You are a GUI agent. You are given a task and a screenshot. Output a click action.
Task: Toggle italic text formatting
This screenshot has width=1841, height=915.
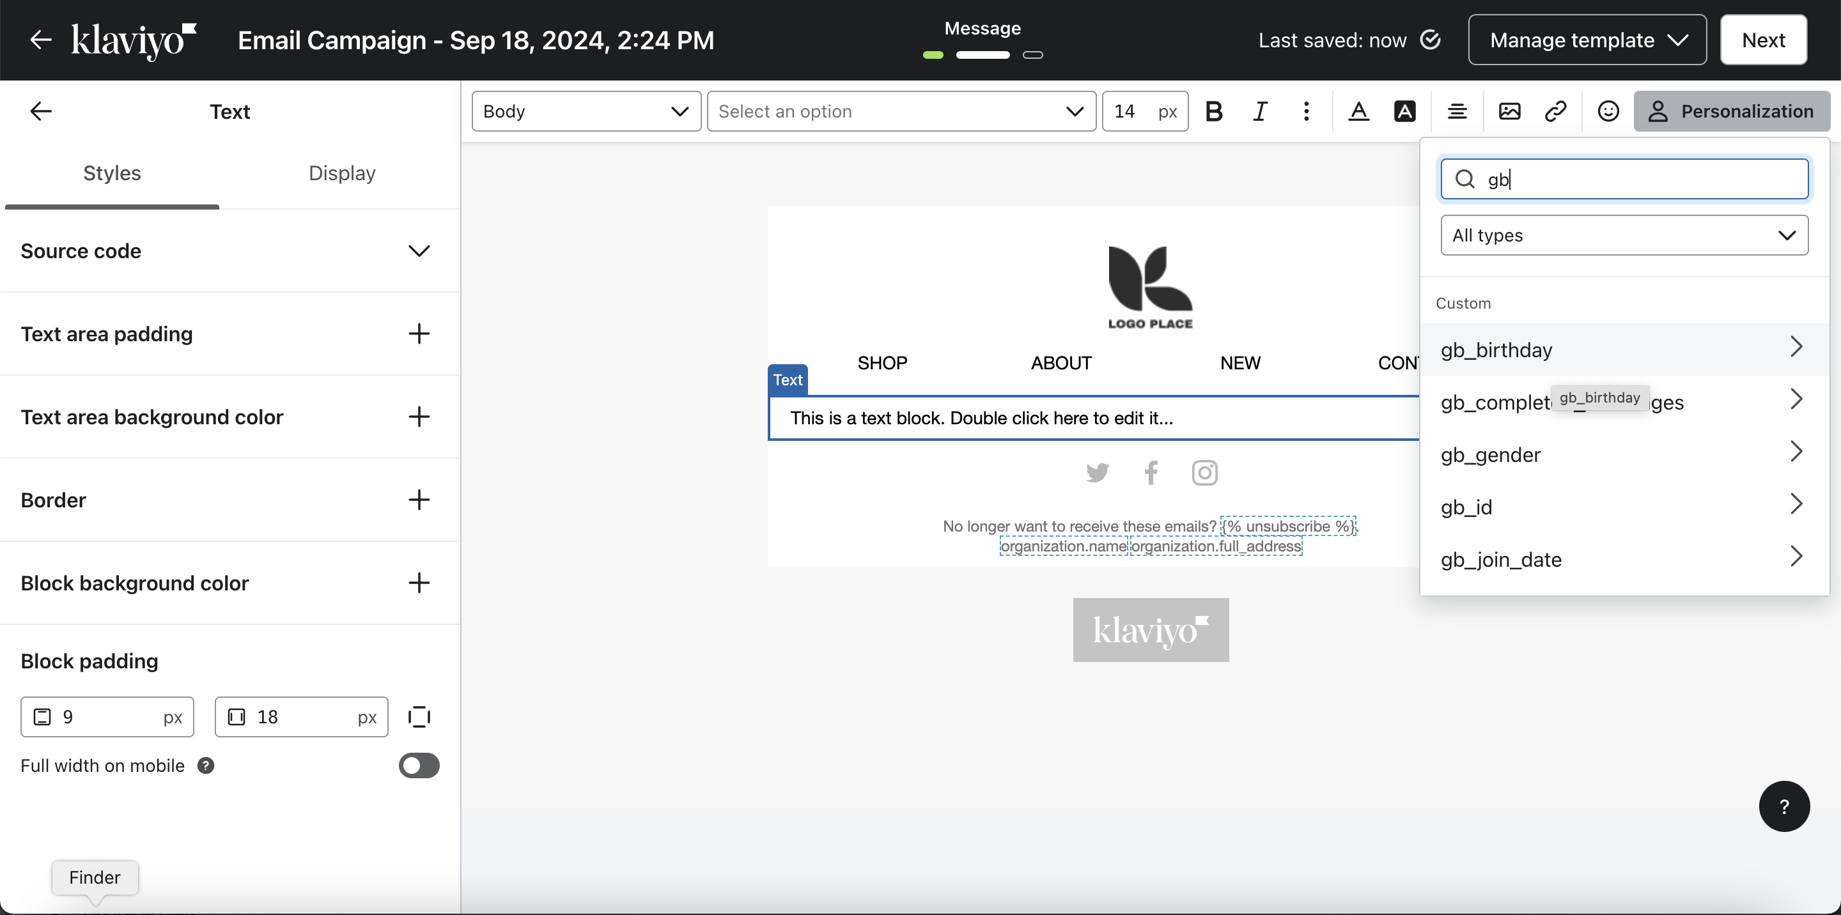tap(1260, 111)
